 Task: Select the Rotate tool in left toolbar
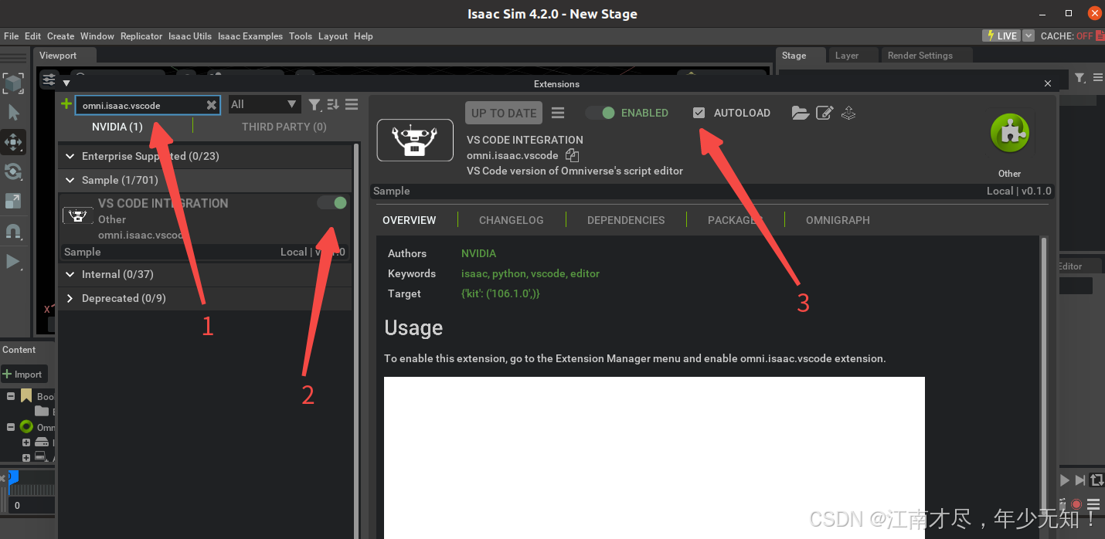click(13, 171)
